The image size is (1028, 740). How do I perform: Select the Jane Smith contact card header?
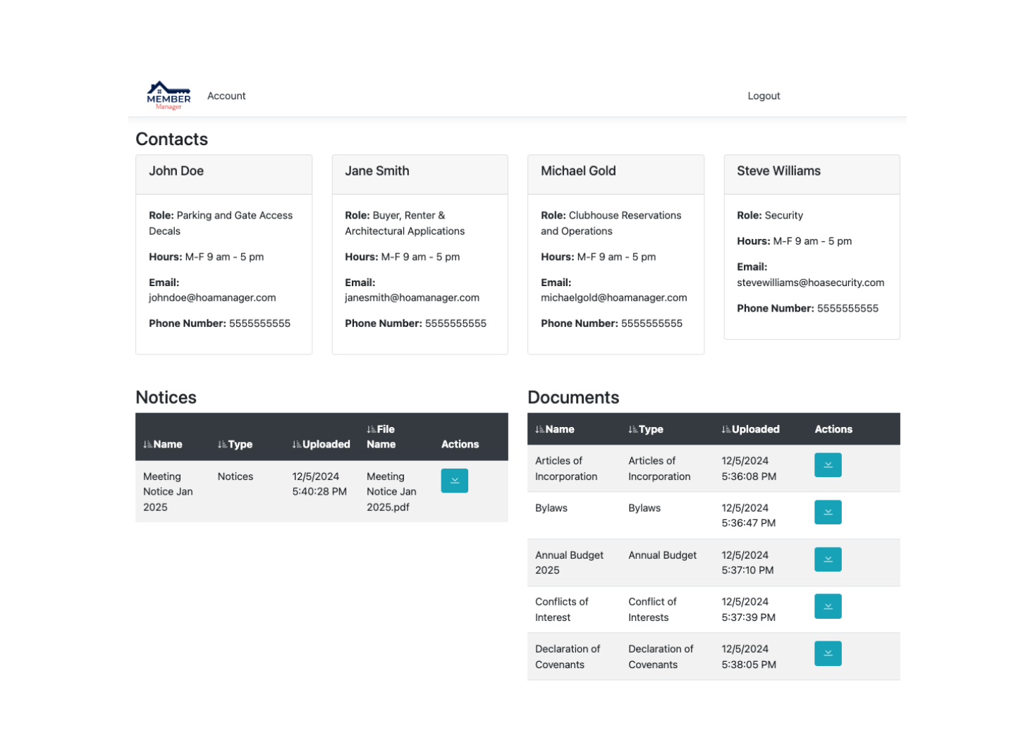[x=420, y=171]
